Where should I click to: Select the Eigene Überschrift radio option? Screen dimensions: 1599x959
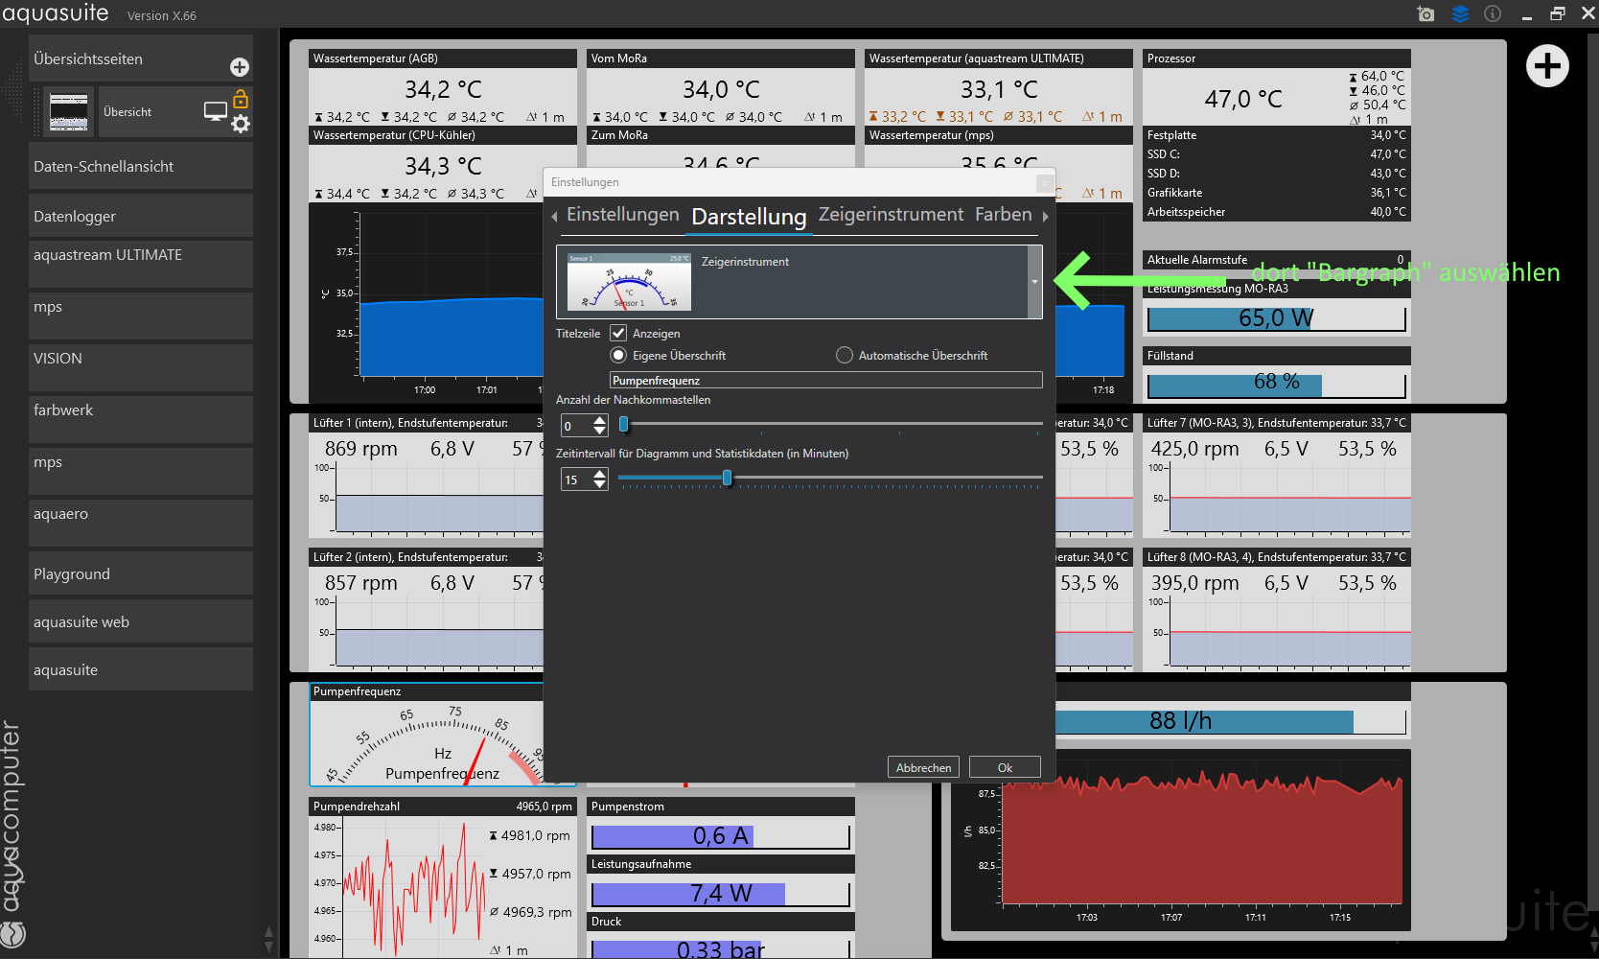click(618, 355)
